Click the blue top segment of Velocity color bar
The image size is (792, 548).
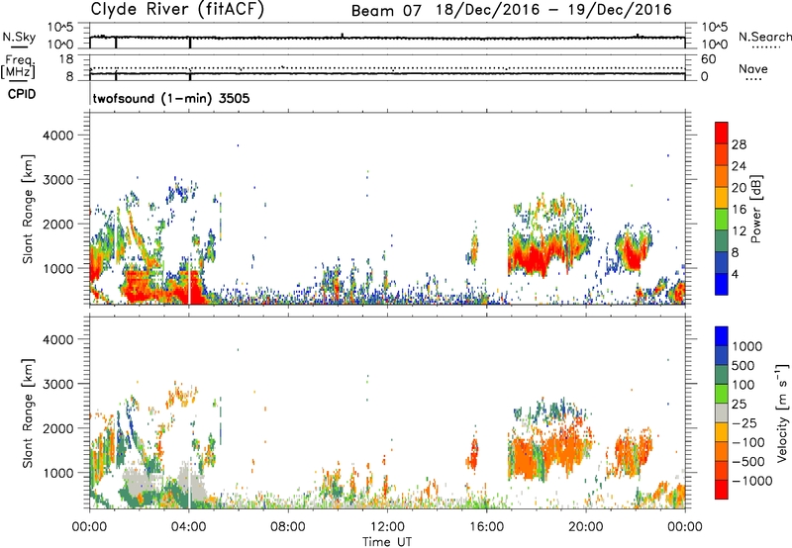click(722, 336)
